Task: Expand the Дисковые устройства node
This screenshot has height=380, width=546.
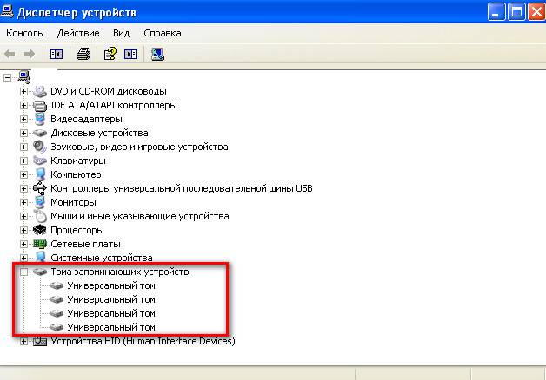Action: click(x=23, y=133)
